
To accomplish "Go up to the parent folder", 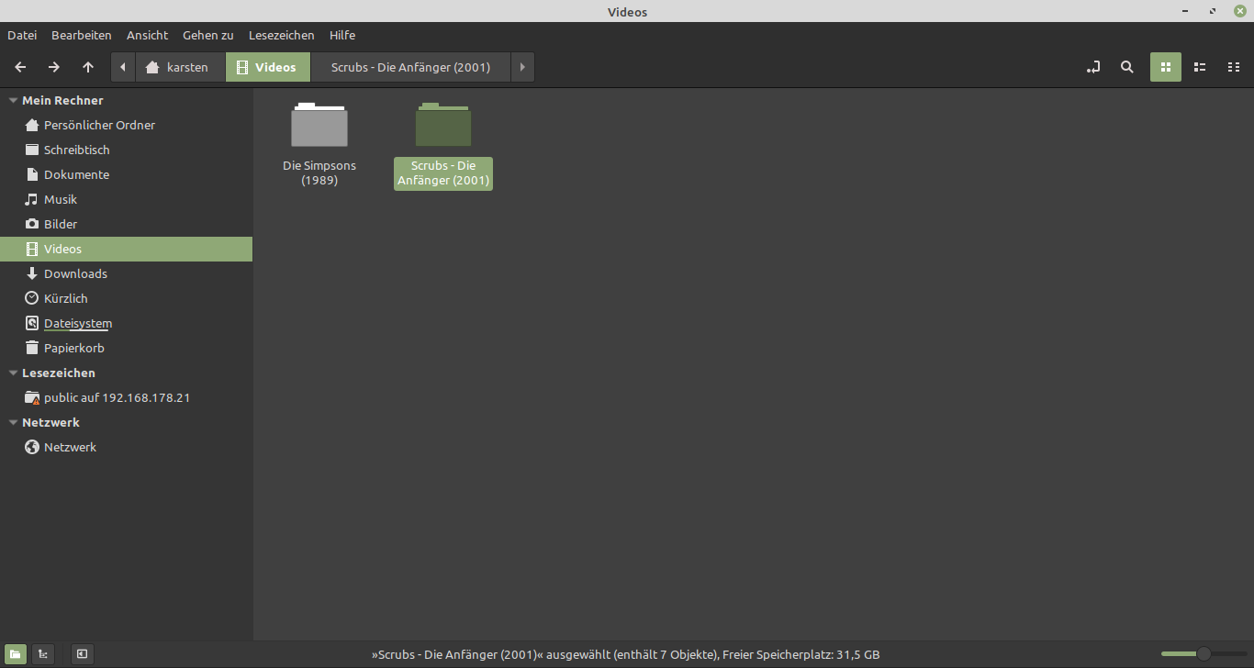I will coord(88,67).
